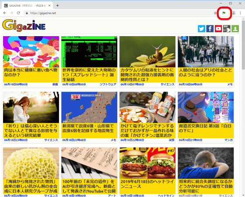The height and width of the screenshot is (197, 245).
Task: Reload the Gigazine page
Action: pos(18,13)
